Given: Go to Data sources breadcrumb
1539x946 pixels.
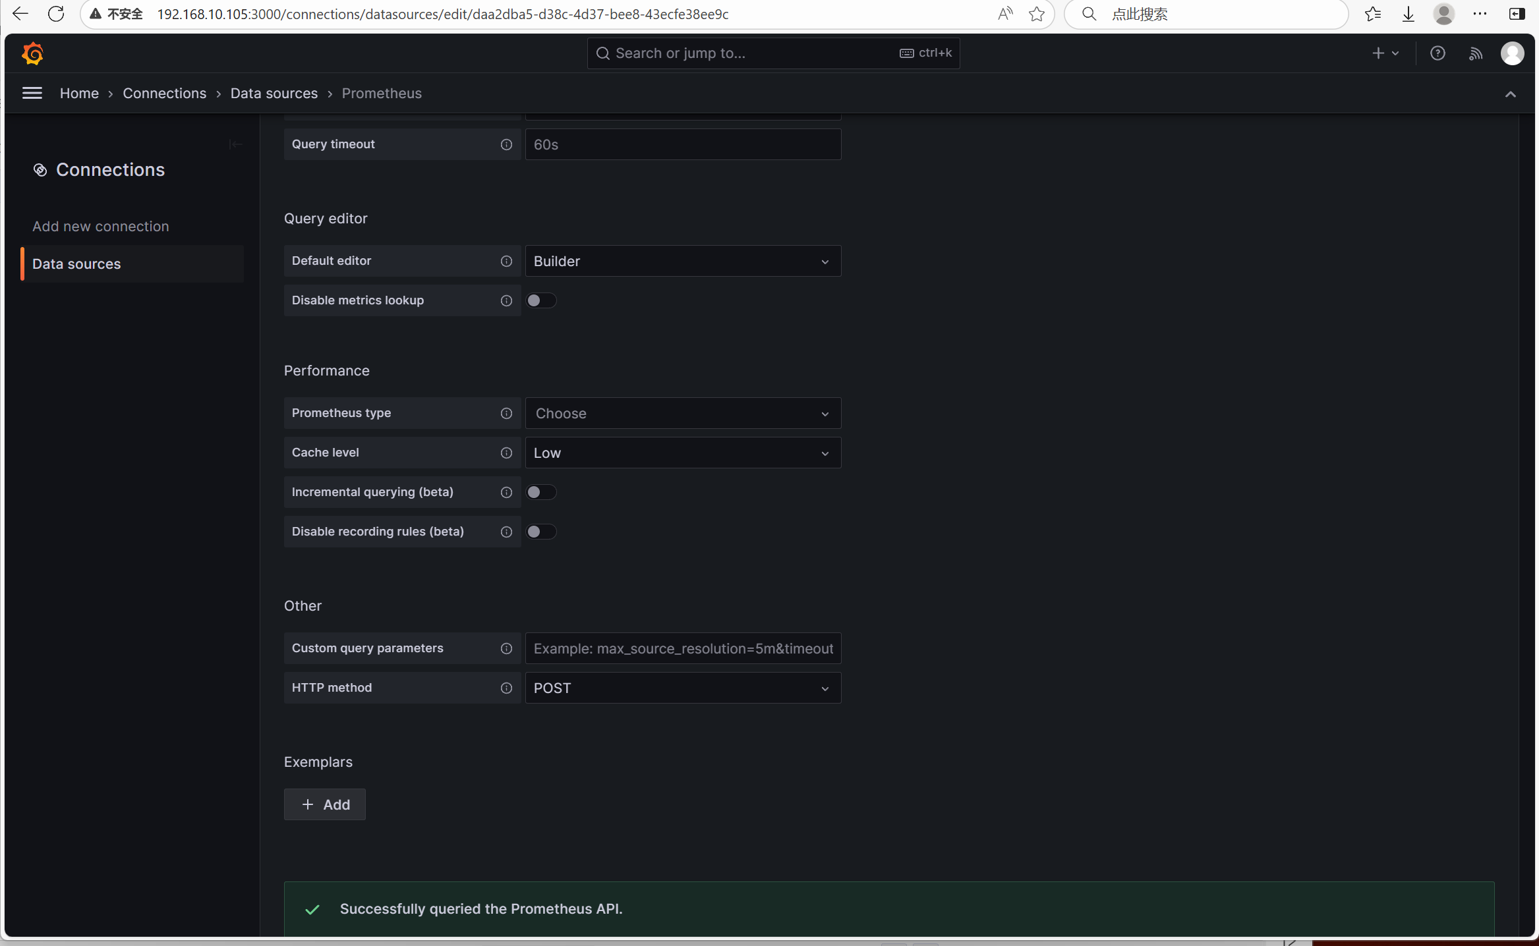Looking at the screenshot, I should (x=274, y=94).
